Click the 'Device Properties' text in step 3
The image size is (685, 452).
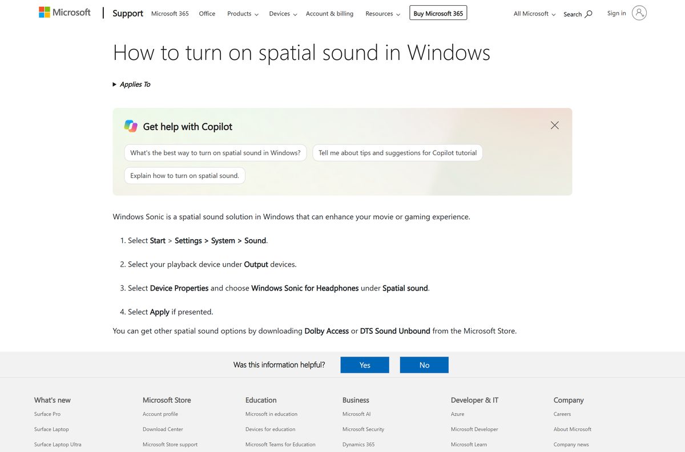click(179, 288)
